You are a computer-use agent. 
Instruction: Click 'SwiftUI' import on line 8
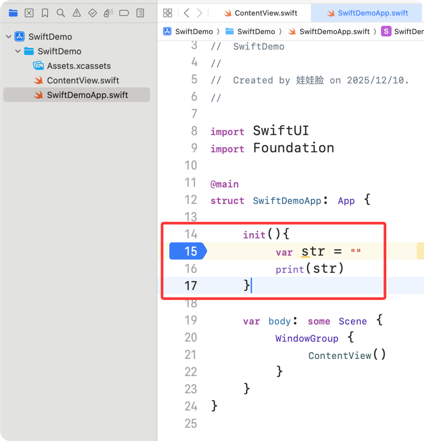[281, 131]
